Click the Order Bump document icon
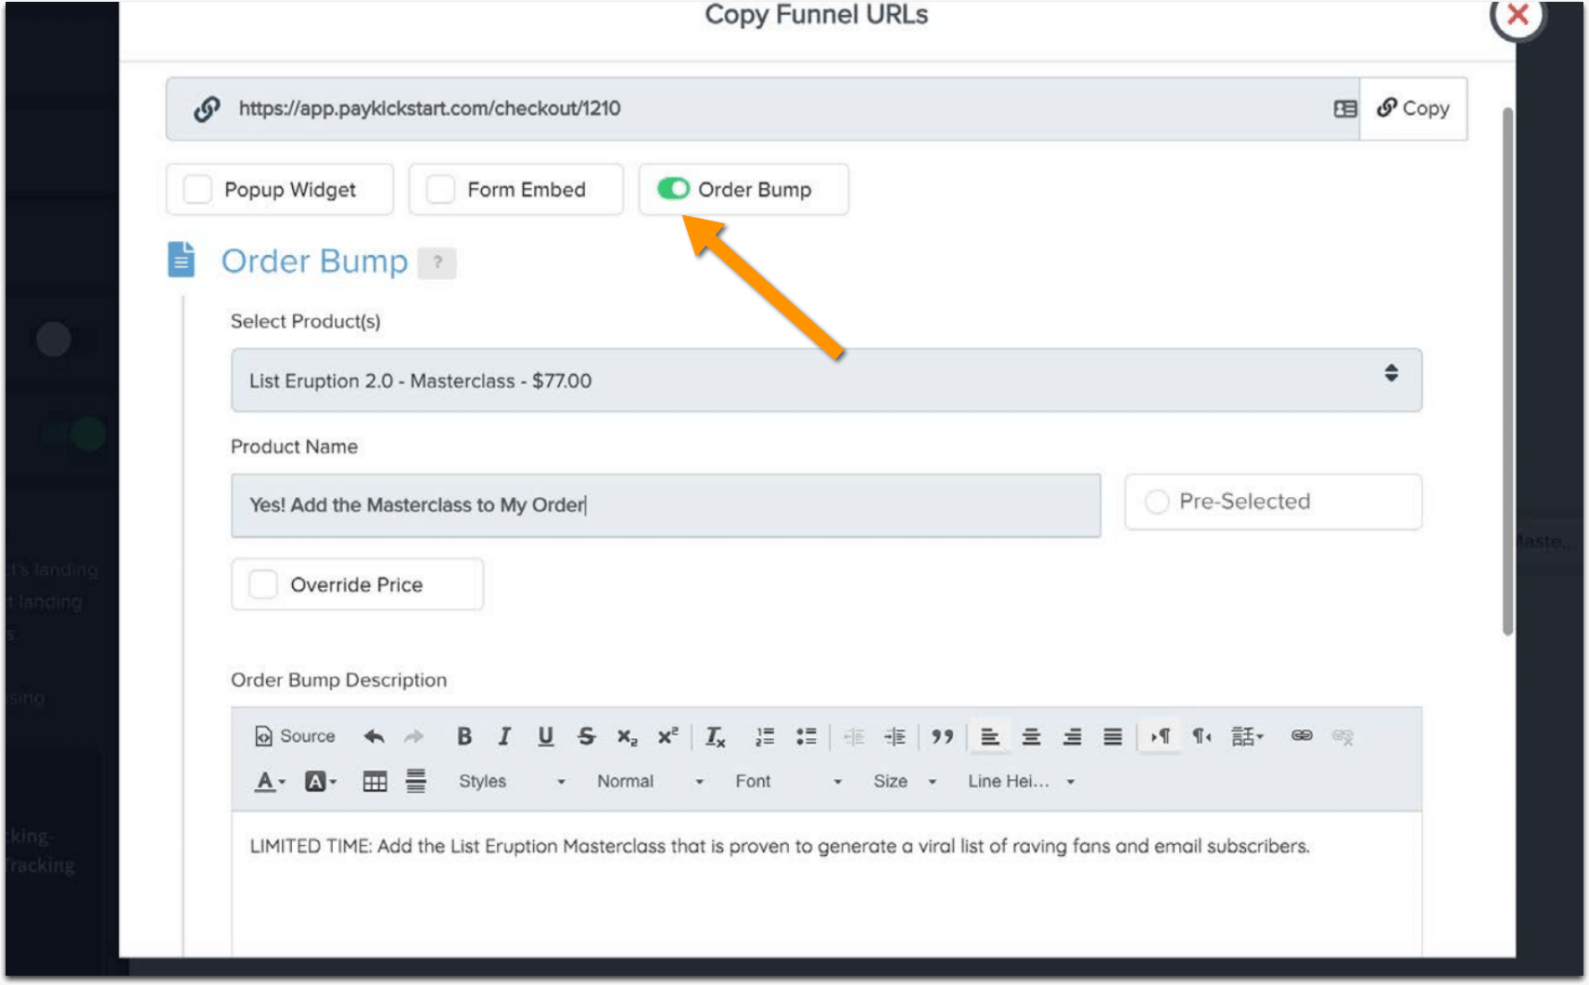 coord(182,260)
